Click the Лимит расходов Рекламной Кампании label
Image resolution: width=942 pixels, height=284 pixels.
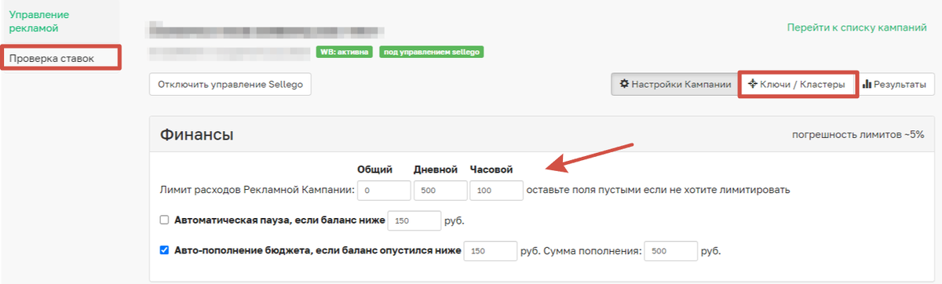coord(257,190)
